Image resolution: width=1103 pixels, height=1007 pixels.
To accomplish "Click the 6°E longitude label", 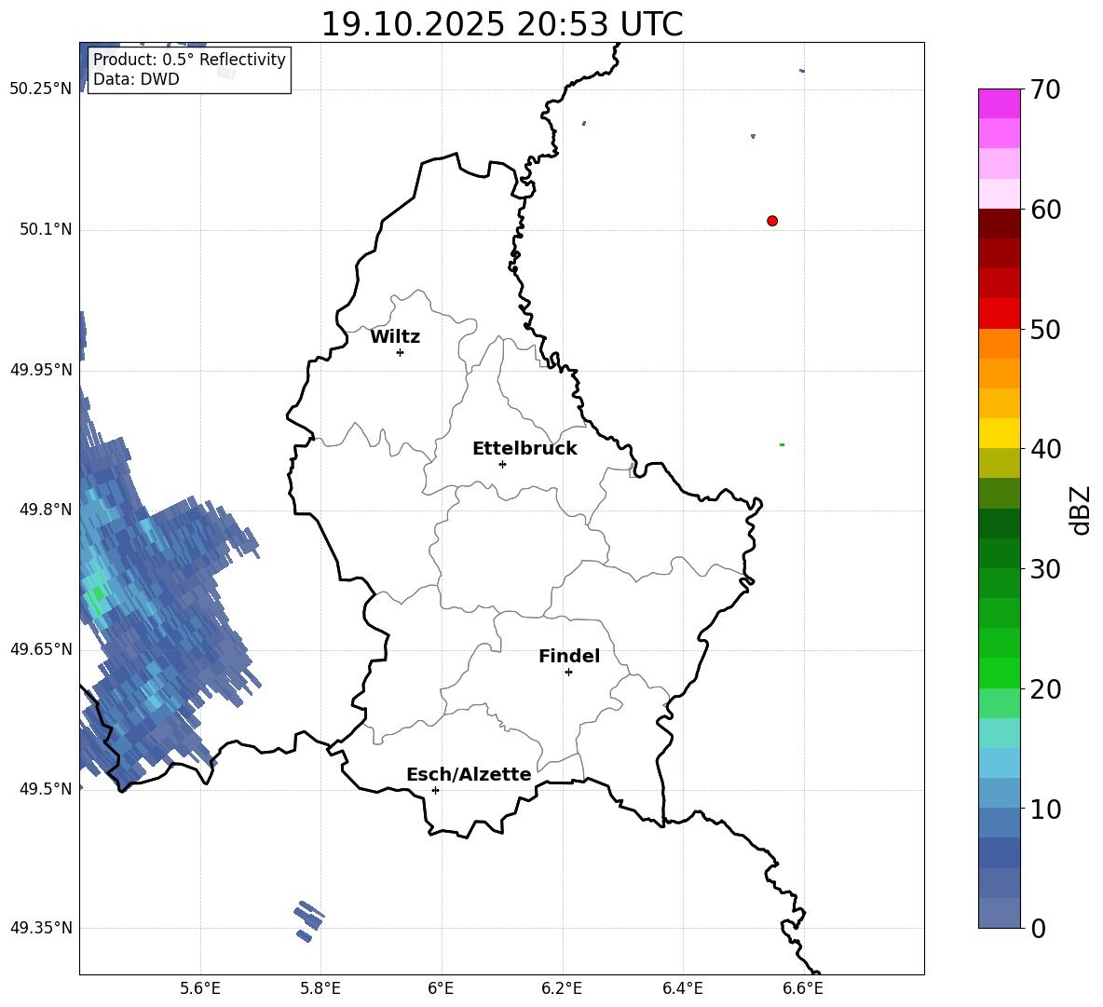I will [x=442, y=988].
